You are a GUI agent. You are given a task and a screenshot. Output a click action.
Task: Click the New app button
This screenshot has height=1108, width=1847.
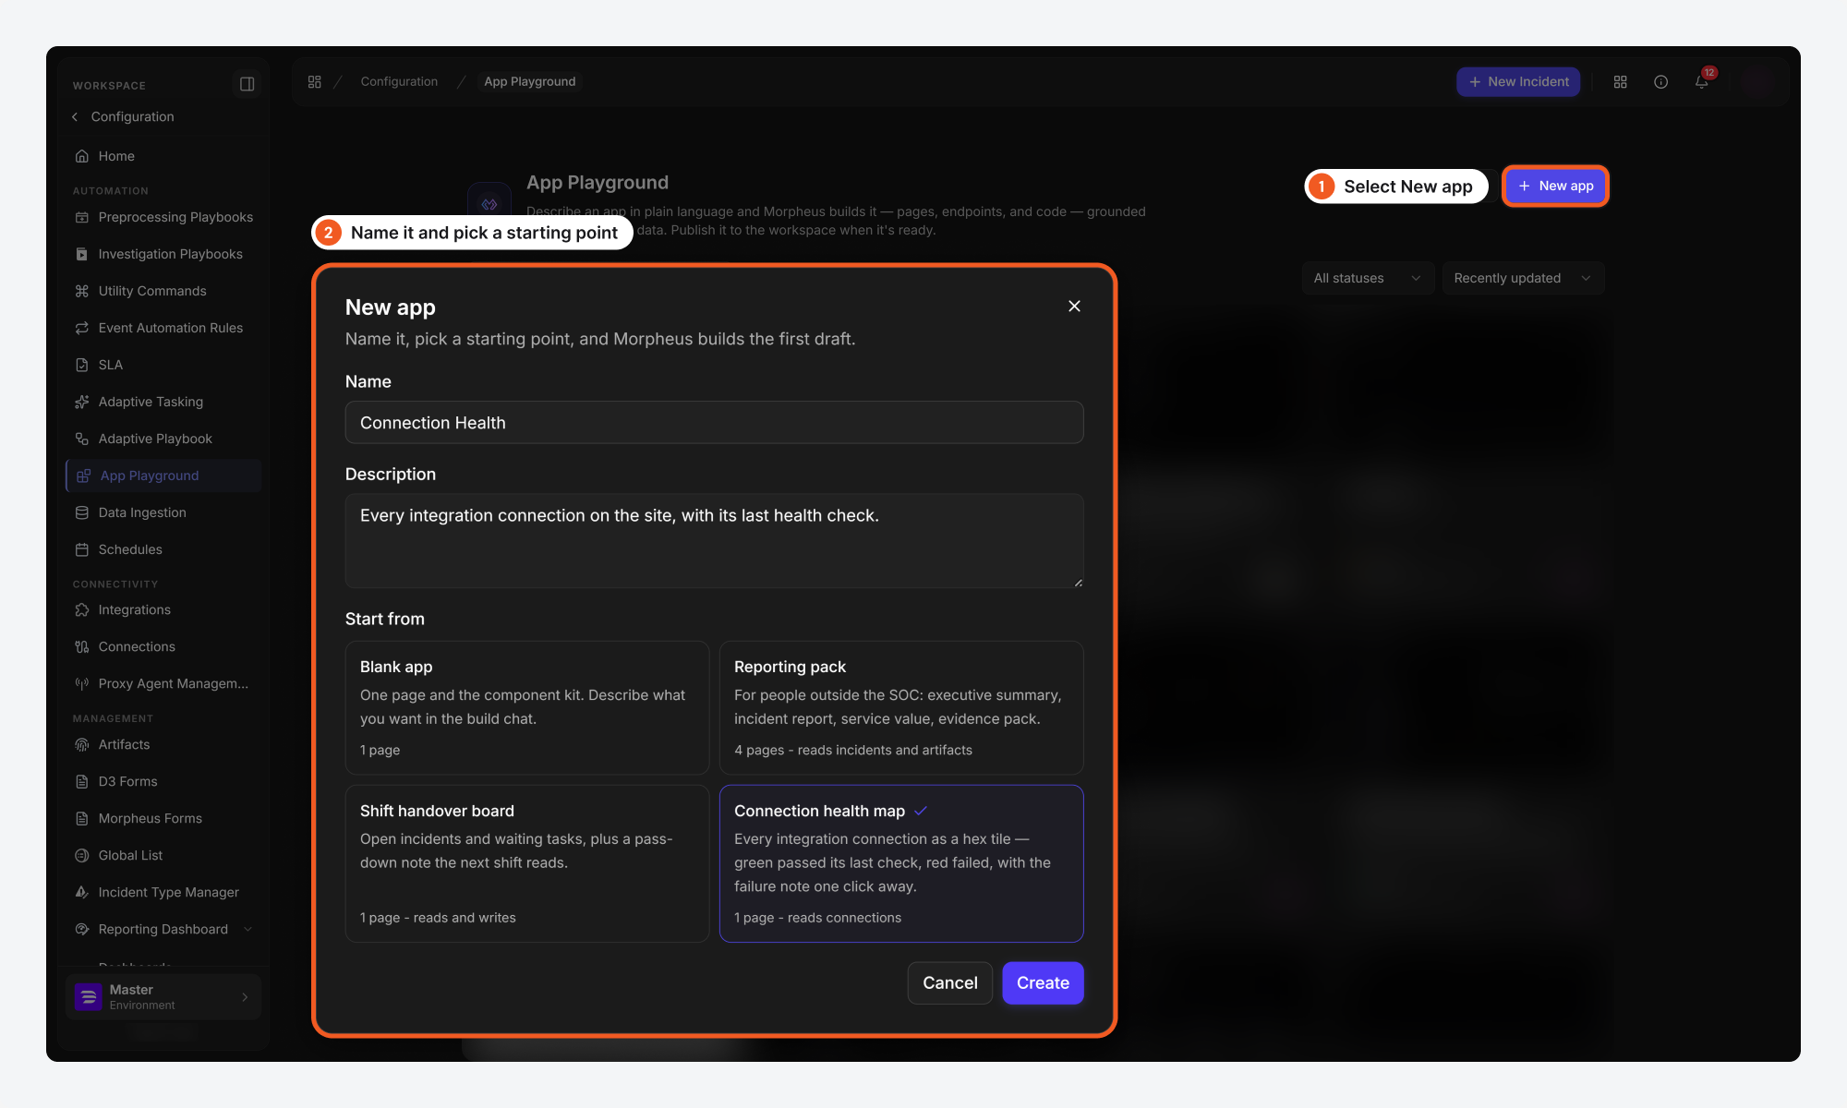click(1555, 186)
